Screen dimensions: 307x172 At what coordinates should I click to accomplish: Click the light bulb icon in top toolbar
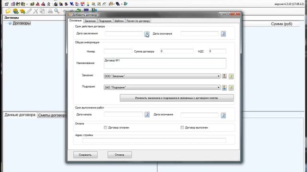88,4
